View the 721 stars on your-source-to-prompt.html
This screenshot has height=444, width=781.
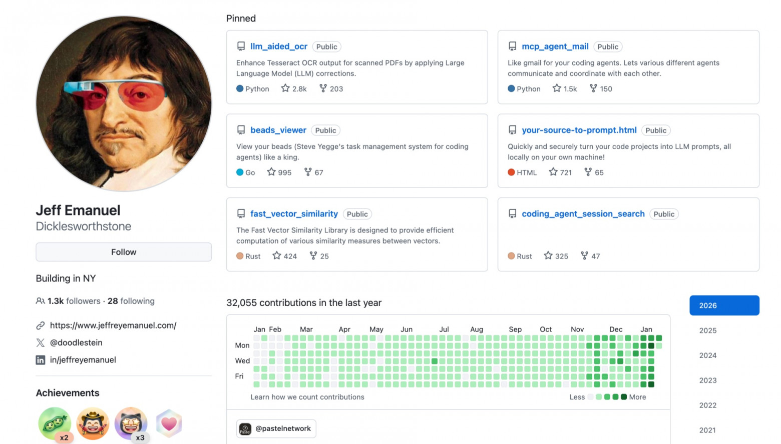(560, 172)
